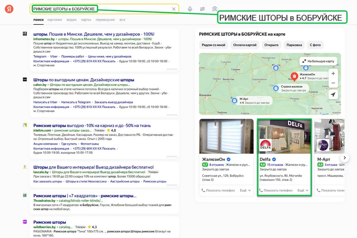
Task: Open the ЖалюзиОн organization title
Action: point(213,159)
